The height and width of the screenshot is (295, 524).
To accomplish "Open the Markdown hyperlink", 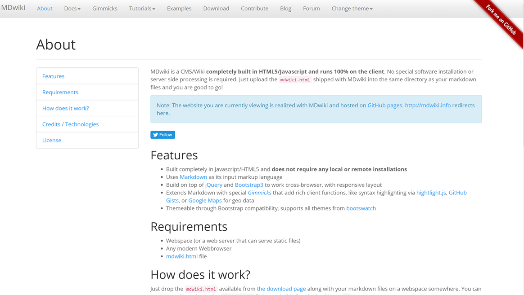I will (193, 177).
